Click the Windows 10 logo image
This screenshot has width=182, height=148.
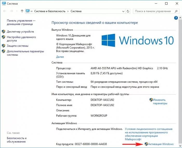[138, 40]
